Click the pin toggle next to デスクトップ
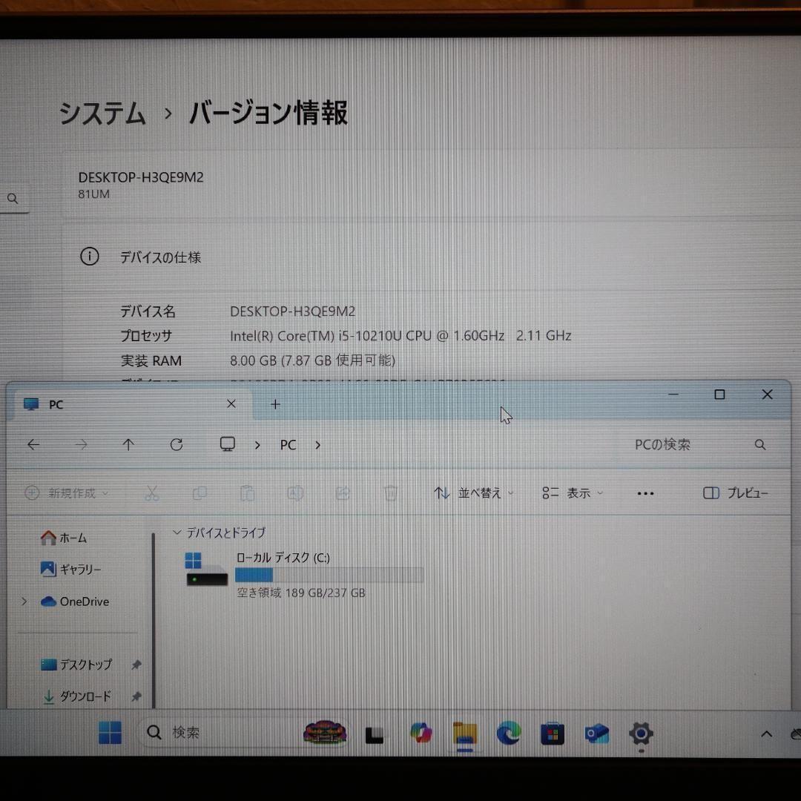This screenshot has height=801, width=801. (x=136, y=665)
